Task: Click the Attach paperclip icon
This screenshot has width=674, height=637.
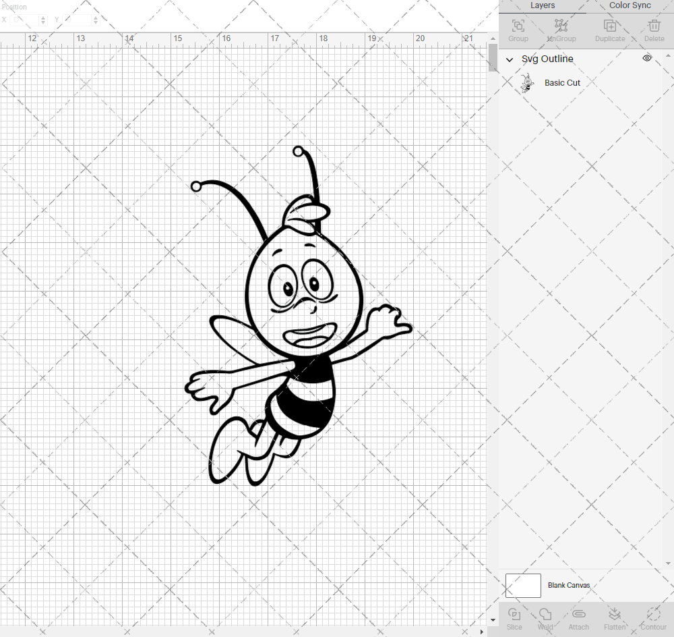Action: 578,614
